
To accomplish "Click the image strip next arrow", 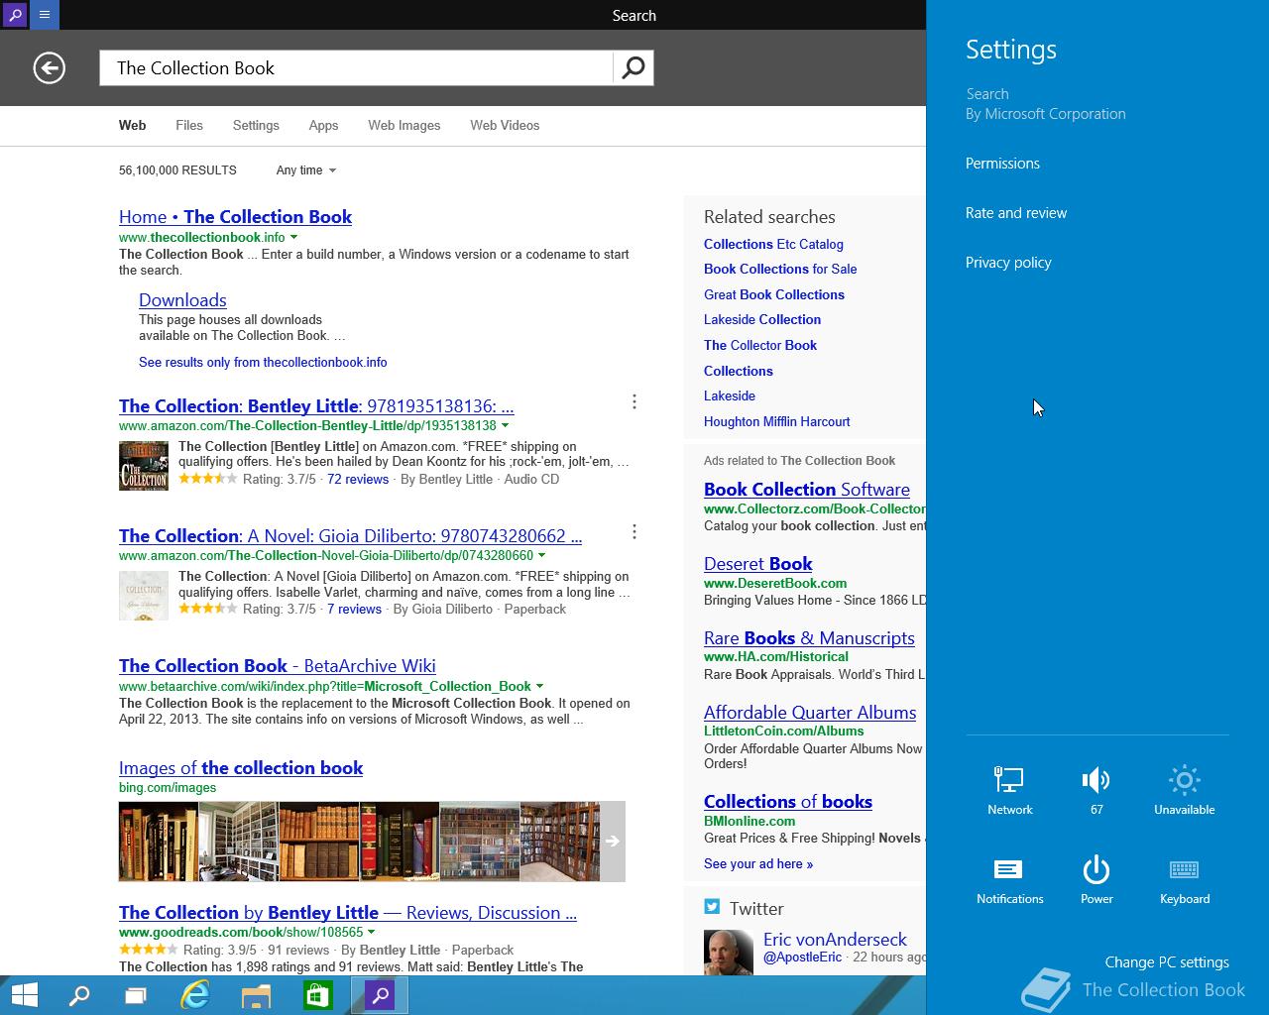I will coord(613,842).
